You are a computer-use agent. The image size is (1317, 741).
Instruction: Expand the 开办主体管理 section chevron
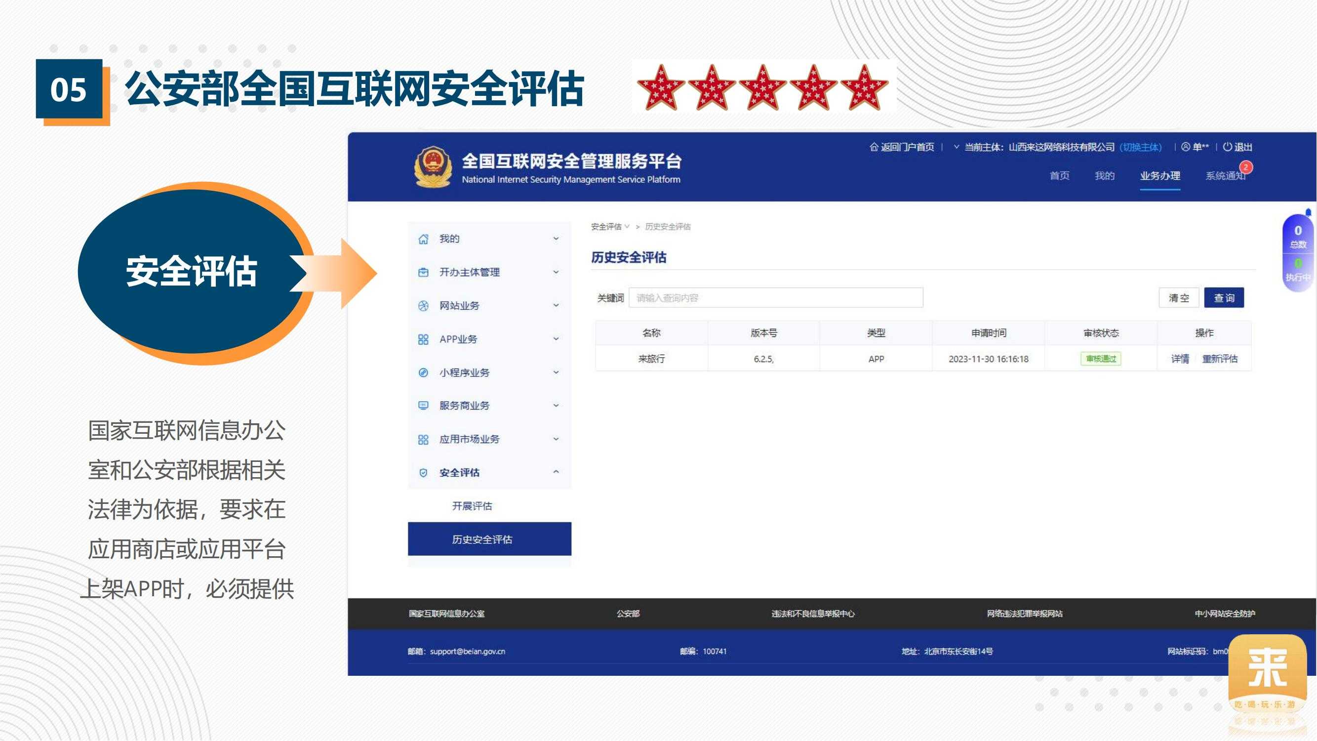(x=556, y=272)
